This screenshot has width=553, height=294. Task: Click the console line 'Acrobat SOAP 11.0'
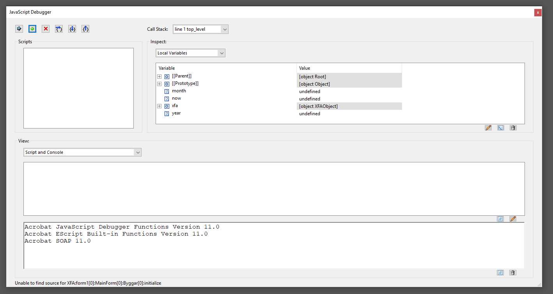pos(57,241)
